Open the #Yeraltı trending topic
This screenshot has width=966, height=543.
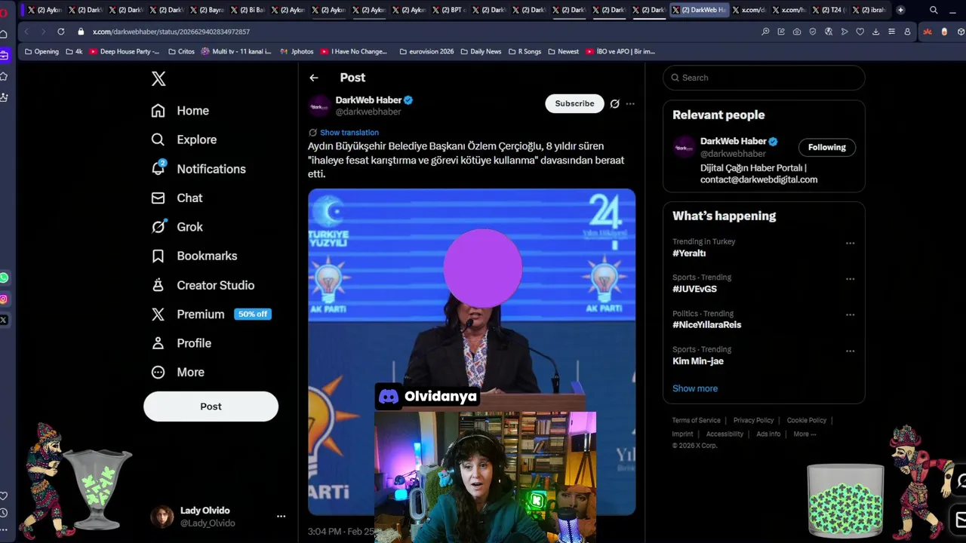click(689, 253)
